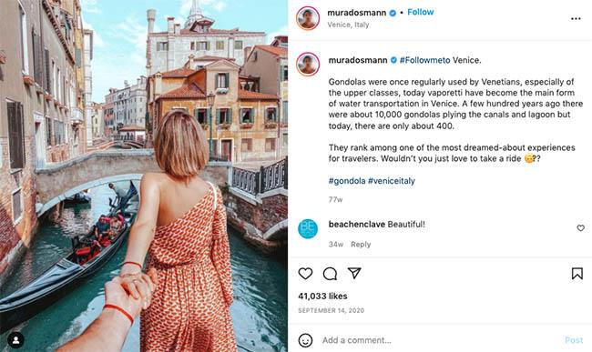592x352 pixels.
Task: Share post with the paper plane icon
Action: coord(354,273)
